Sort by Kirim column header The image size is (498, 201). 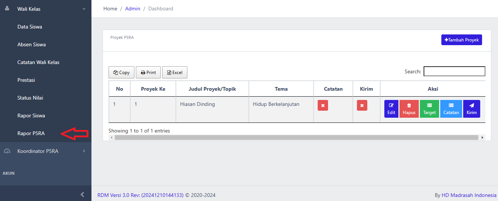pos(367,89)
